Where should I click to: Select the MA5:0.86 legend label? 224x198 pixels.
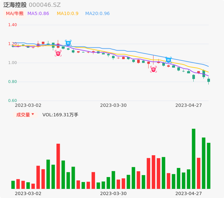click(38, 13)
